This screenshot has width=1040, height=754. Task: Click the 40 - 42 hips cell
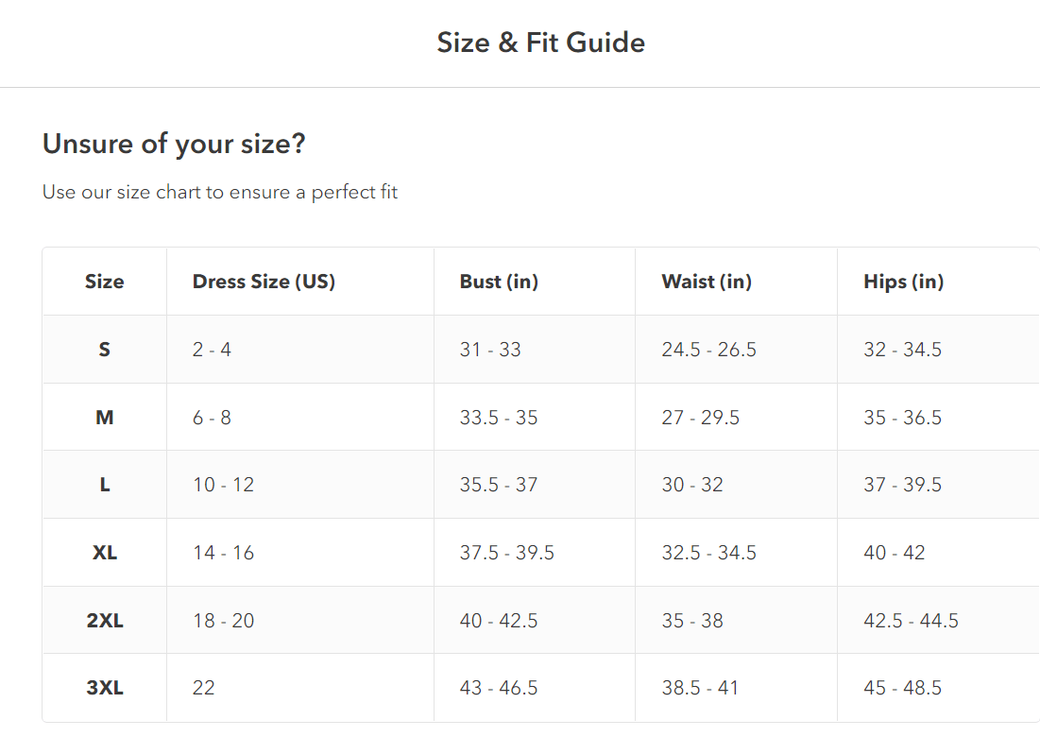click(x=894, y=553)
